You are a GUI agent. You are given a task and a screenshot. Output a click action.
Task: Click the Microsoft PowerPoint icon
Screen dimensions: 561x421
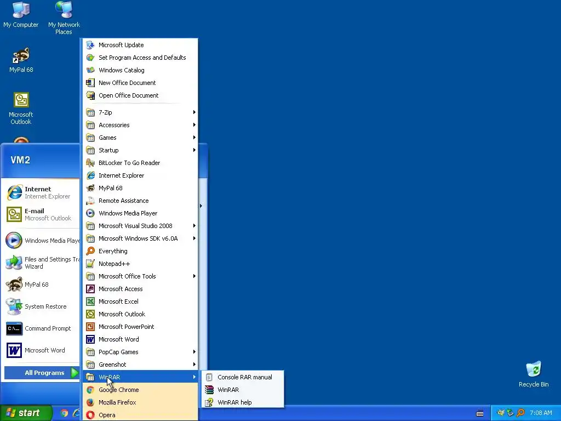90,327
